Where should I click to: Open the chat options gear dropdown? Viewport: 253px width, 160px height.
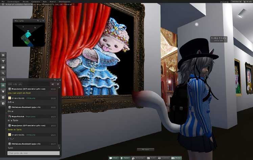pyautogui.click(x=10, y=84)
